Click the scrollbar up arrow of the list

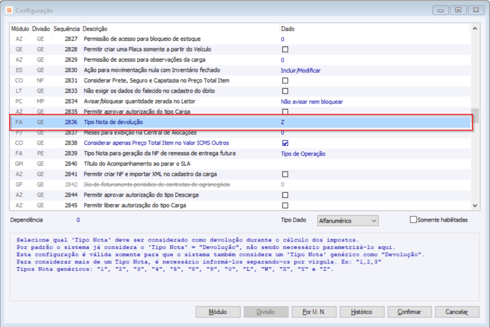tap(475, 28)
